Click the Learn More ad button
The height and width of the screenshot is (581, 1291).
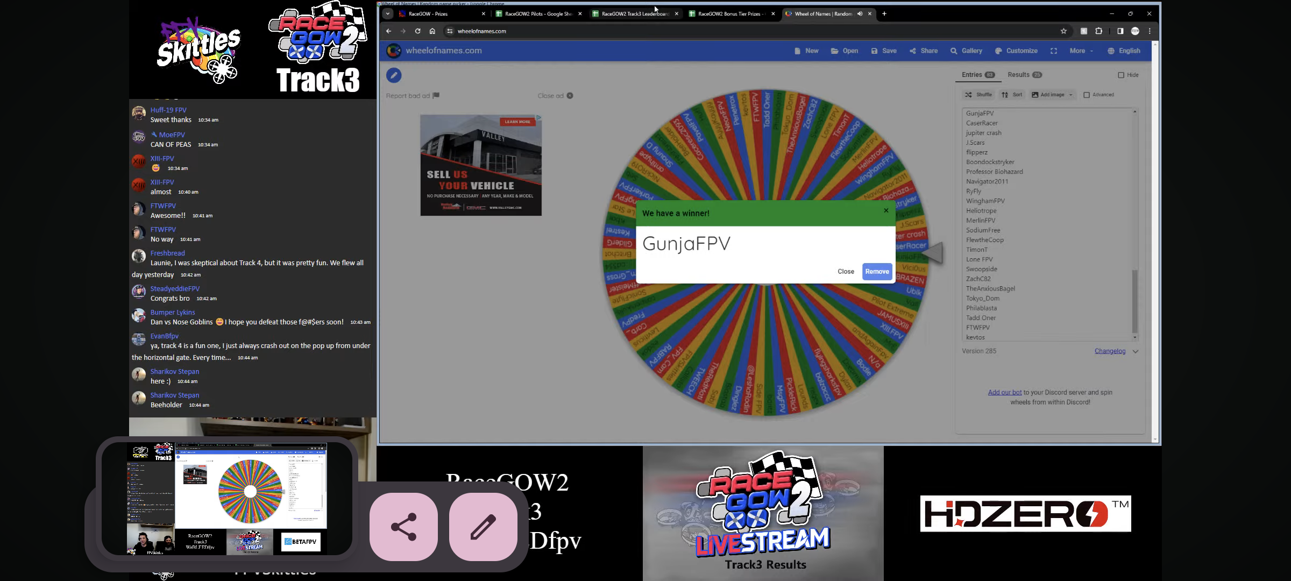coord(517,122)
